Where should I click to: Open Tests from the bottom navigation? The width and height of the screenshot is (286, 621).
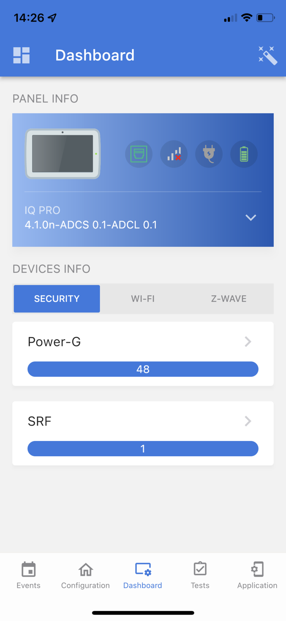[200, 574]
